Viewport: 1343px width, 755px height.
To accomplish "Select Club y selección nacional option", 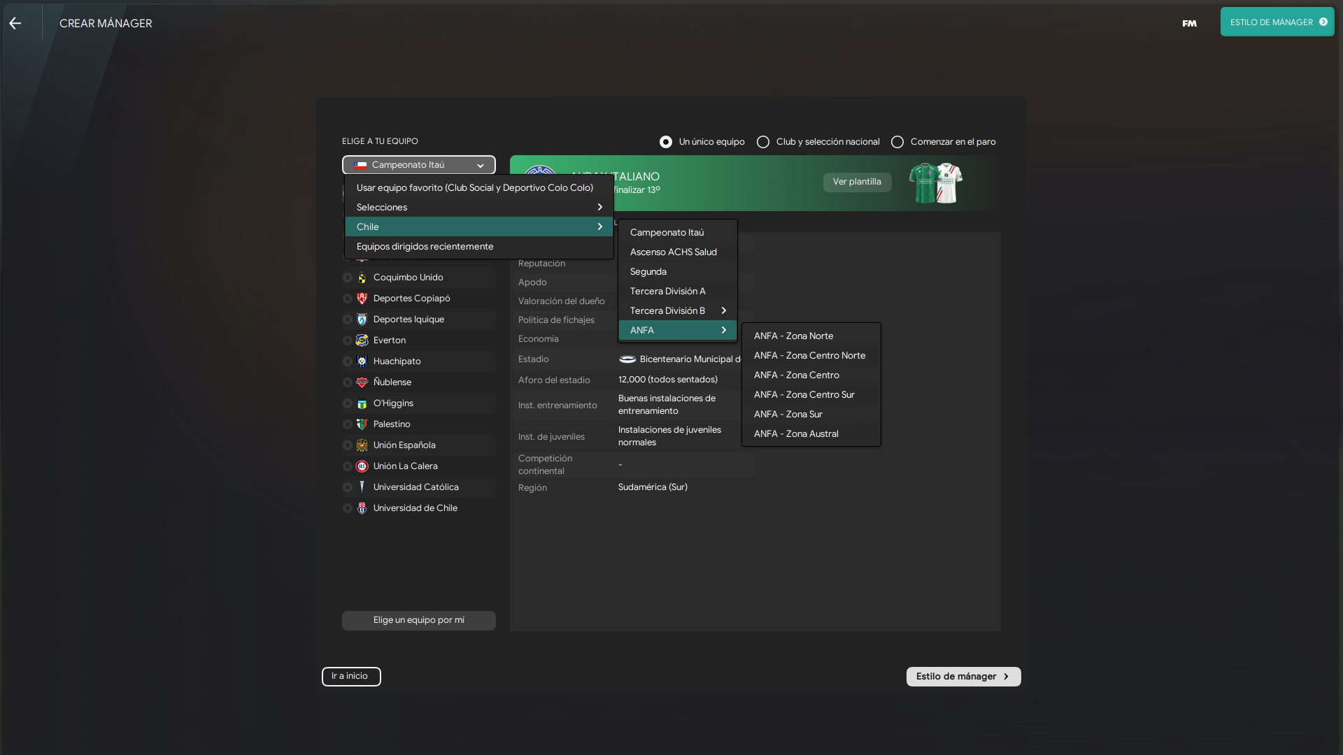I will point(763,142).
